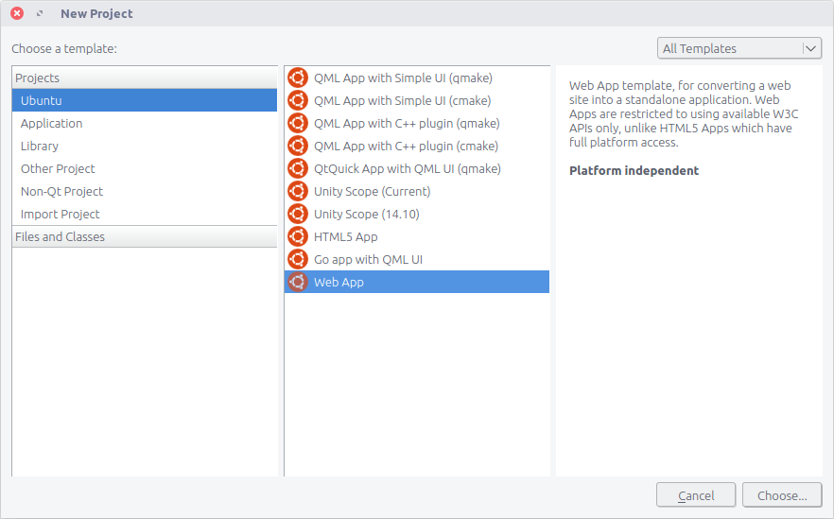Image resolution: width=834 pixels, height=519 pixels.
Task: Select the Unity Scope (Current) template
Action: (x=417, y=191)
